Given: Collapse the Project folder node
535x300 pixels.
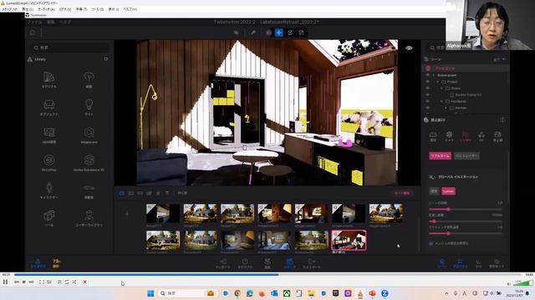Looking at the screenshot, I should 438,82.
